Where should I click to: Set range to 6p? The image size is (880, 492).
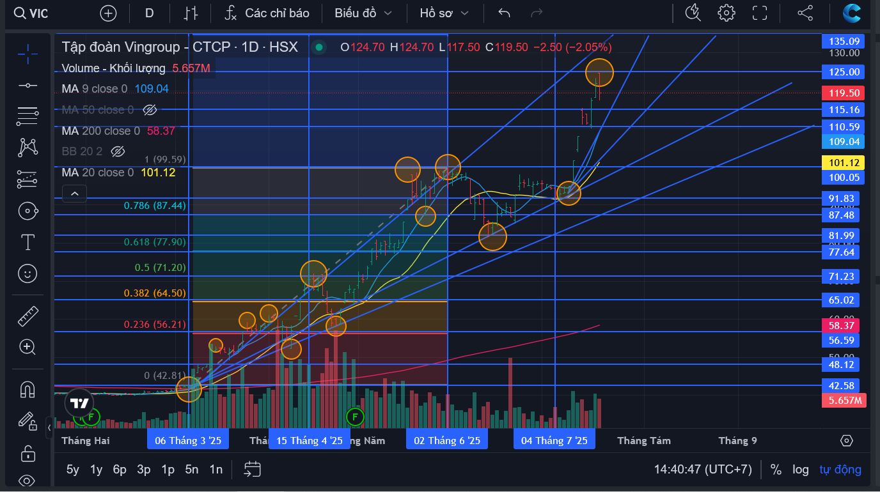[x=120, y=470]
